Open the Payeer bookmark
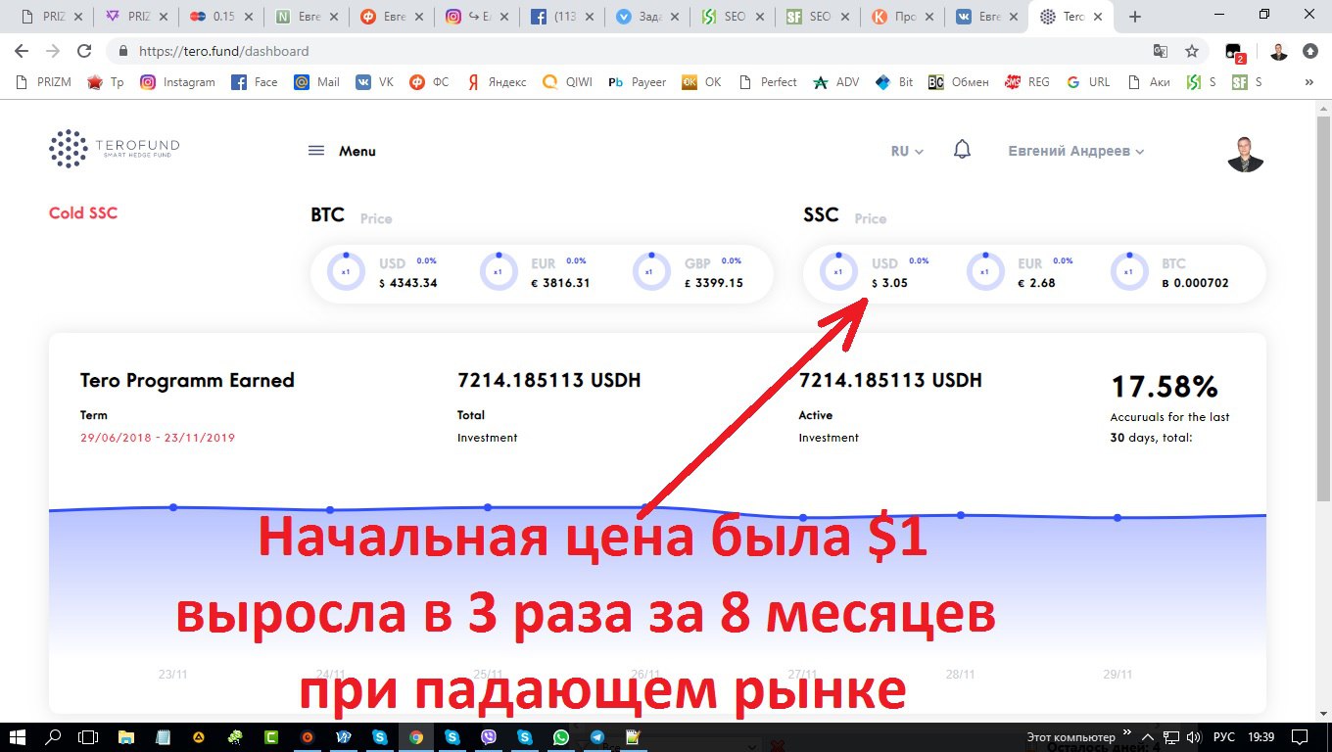This screenshot has width=1332, height=752. [637, 82]
